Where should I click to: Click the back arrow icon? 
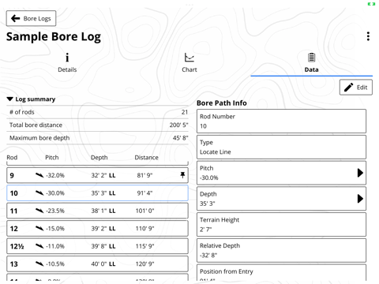[15, 18]
